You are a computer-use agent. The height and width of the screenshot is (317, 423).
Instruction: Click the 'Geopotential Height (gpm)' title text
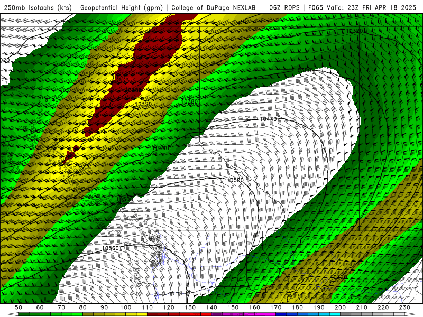[x=122, y=7]
